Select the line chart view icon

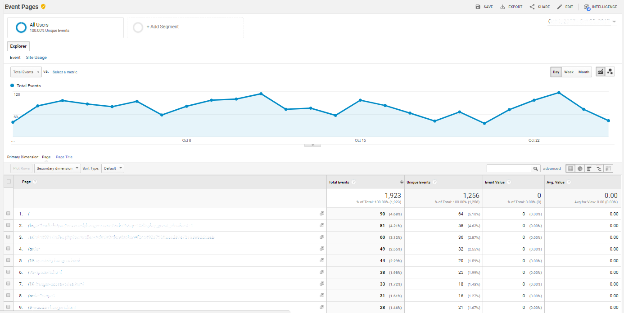pyautogui.click(x=601, y=72)
